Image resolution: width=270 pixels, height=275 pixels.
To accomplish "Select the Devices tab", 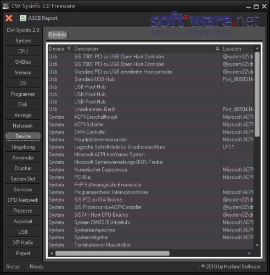I will 58,35.
